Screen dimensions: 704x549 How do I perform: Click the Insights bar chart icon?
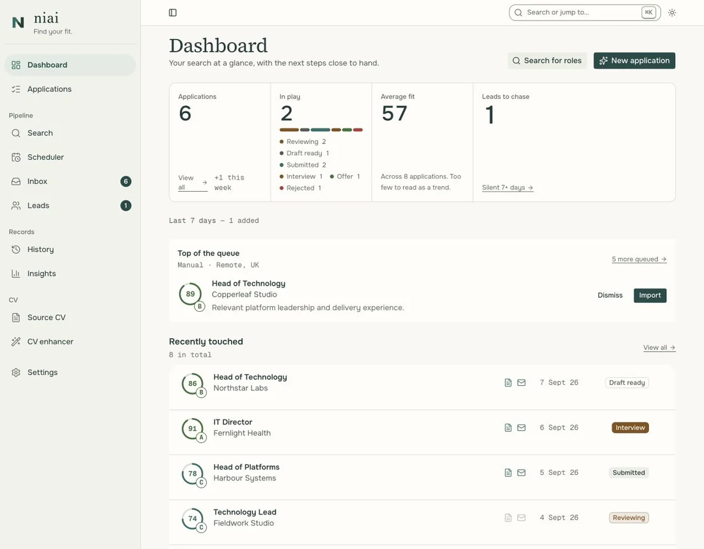pos(16,274)
